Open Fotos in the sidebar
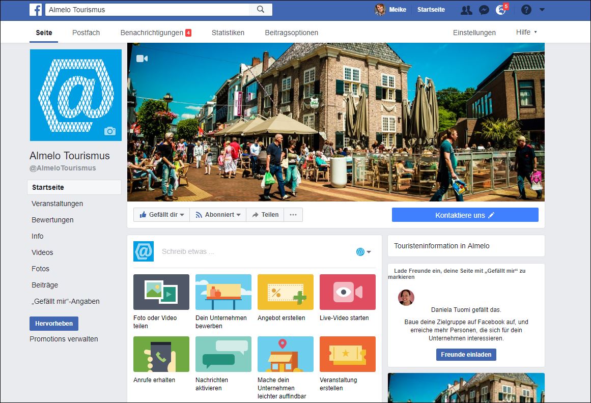 tap(40, 269)
